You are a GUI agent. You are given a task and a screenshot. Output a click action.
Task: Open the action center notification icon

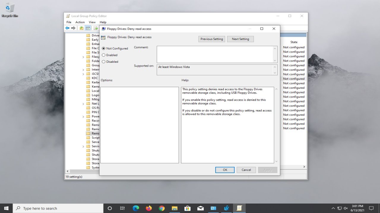(371, 208)
